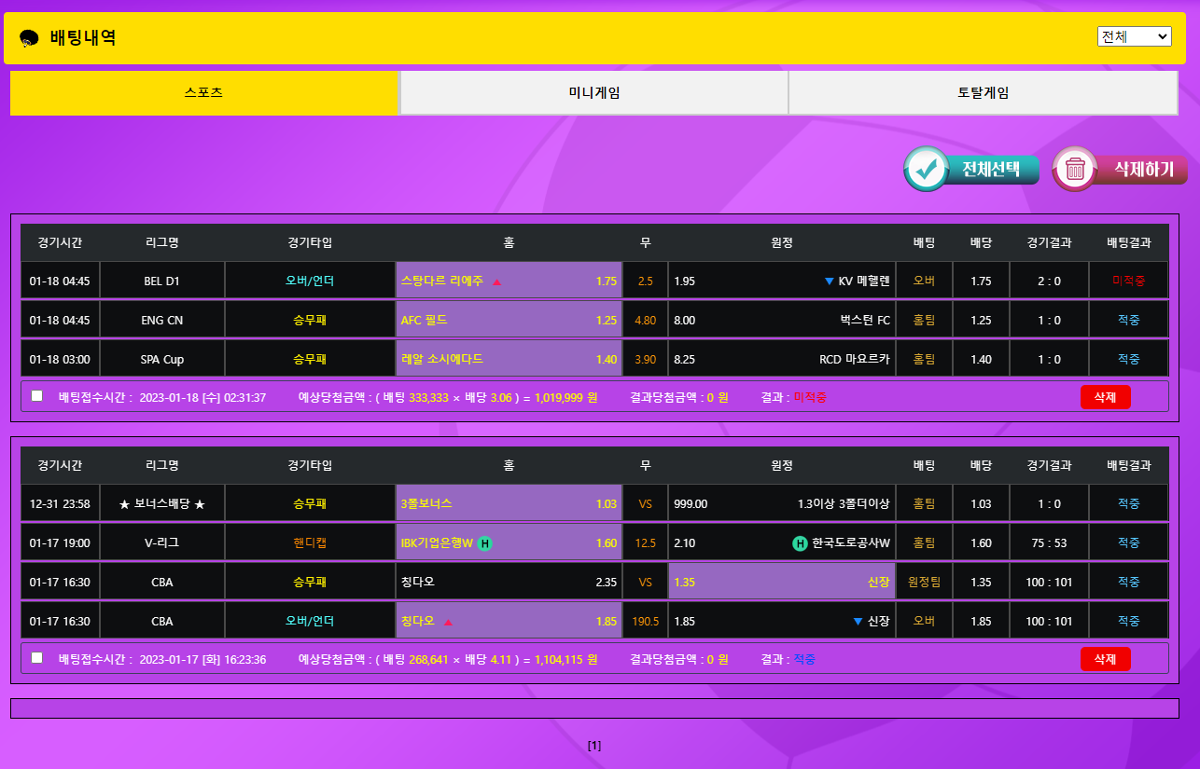Click the trash can icon on 삭제하기
Image resolution: width=1200 pixels, height=769 pixels.
[x=1075, y=170]
